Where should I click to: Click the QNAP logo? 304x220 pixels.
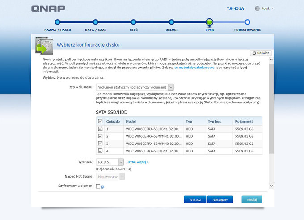pyautogui.click(x=48, y=8)
